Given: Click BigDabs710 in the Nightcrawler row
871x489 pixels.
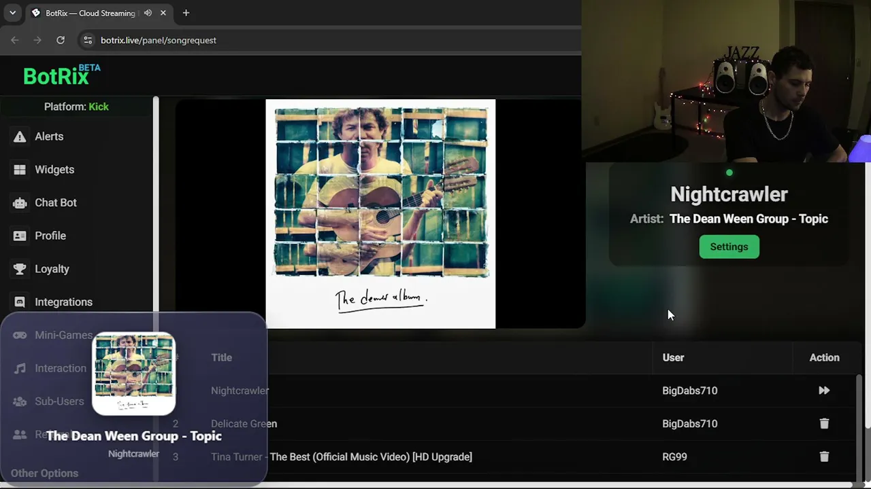Looking at the screenshot, I should point(689,391).
